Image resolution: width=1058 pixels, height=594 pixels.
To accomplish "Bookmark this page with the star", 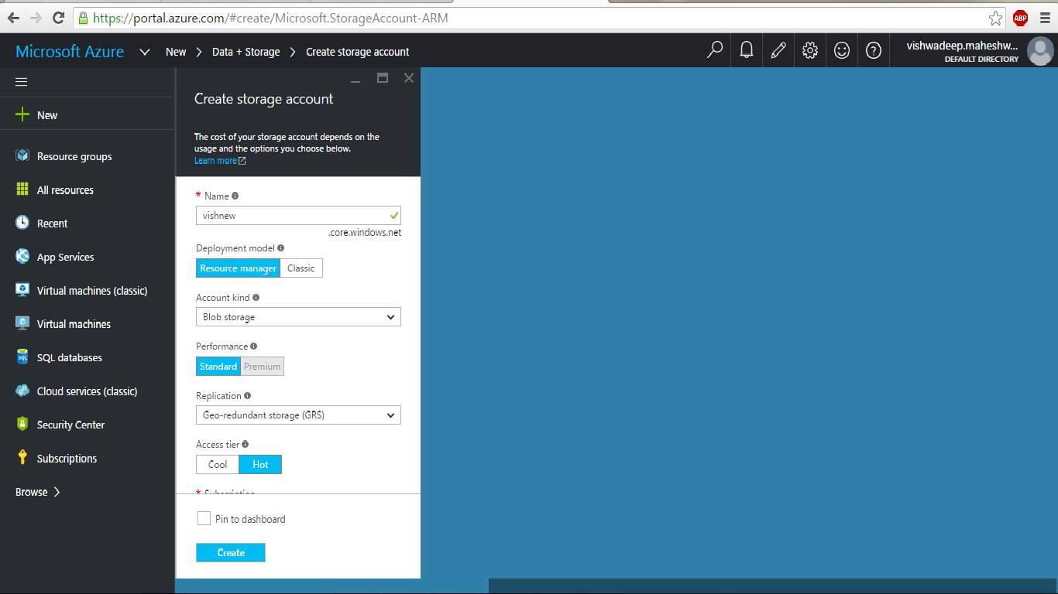I will (995, 18).
